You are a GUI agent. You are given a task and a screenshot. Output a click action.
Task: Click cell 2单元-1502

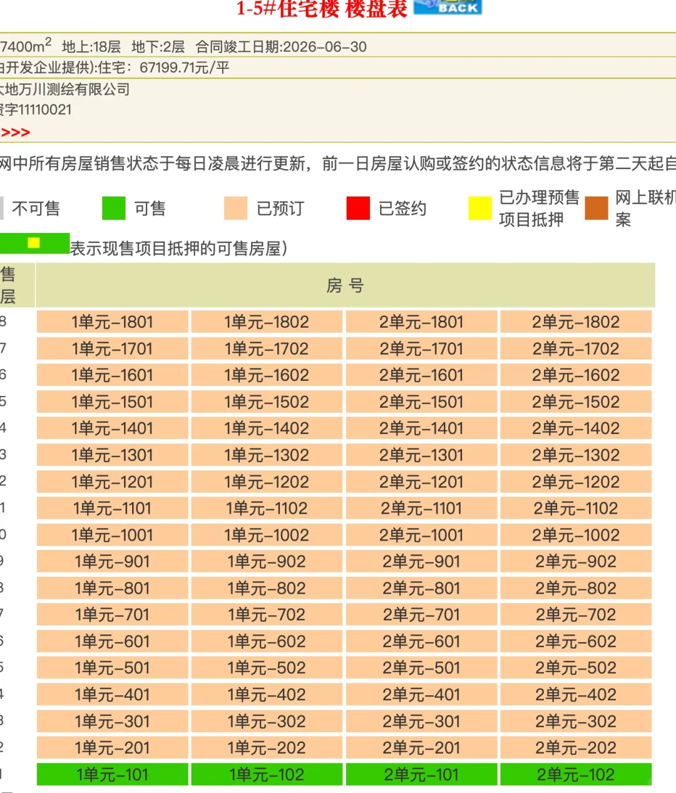(576, 402)
